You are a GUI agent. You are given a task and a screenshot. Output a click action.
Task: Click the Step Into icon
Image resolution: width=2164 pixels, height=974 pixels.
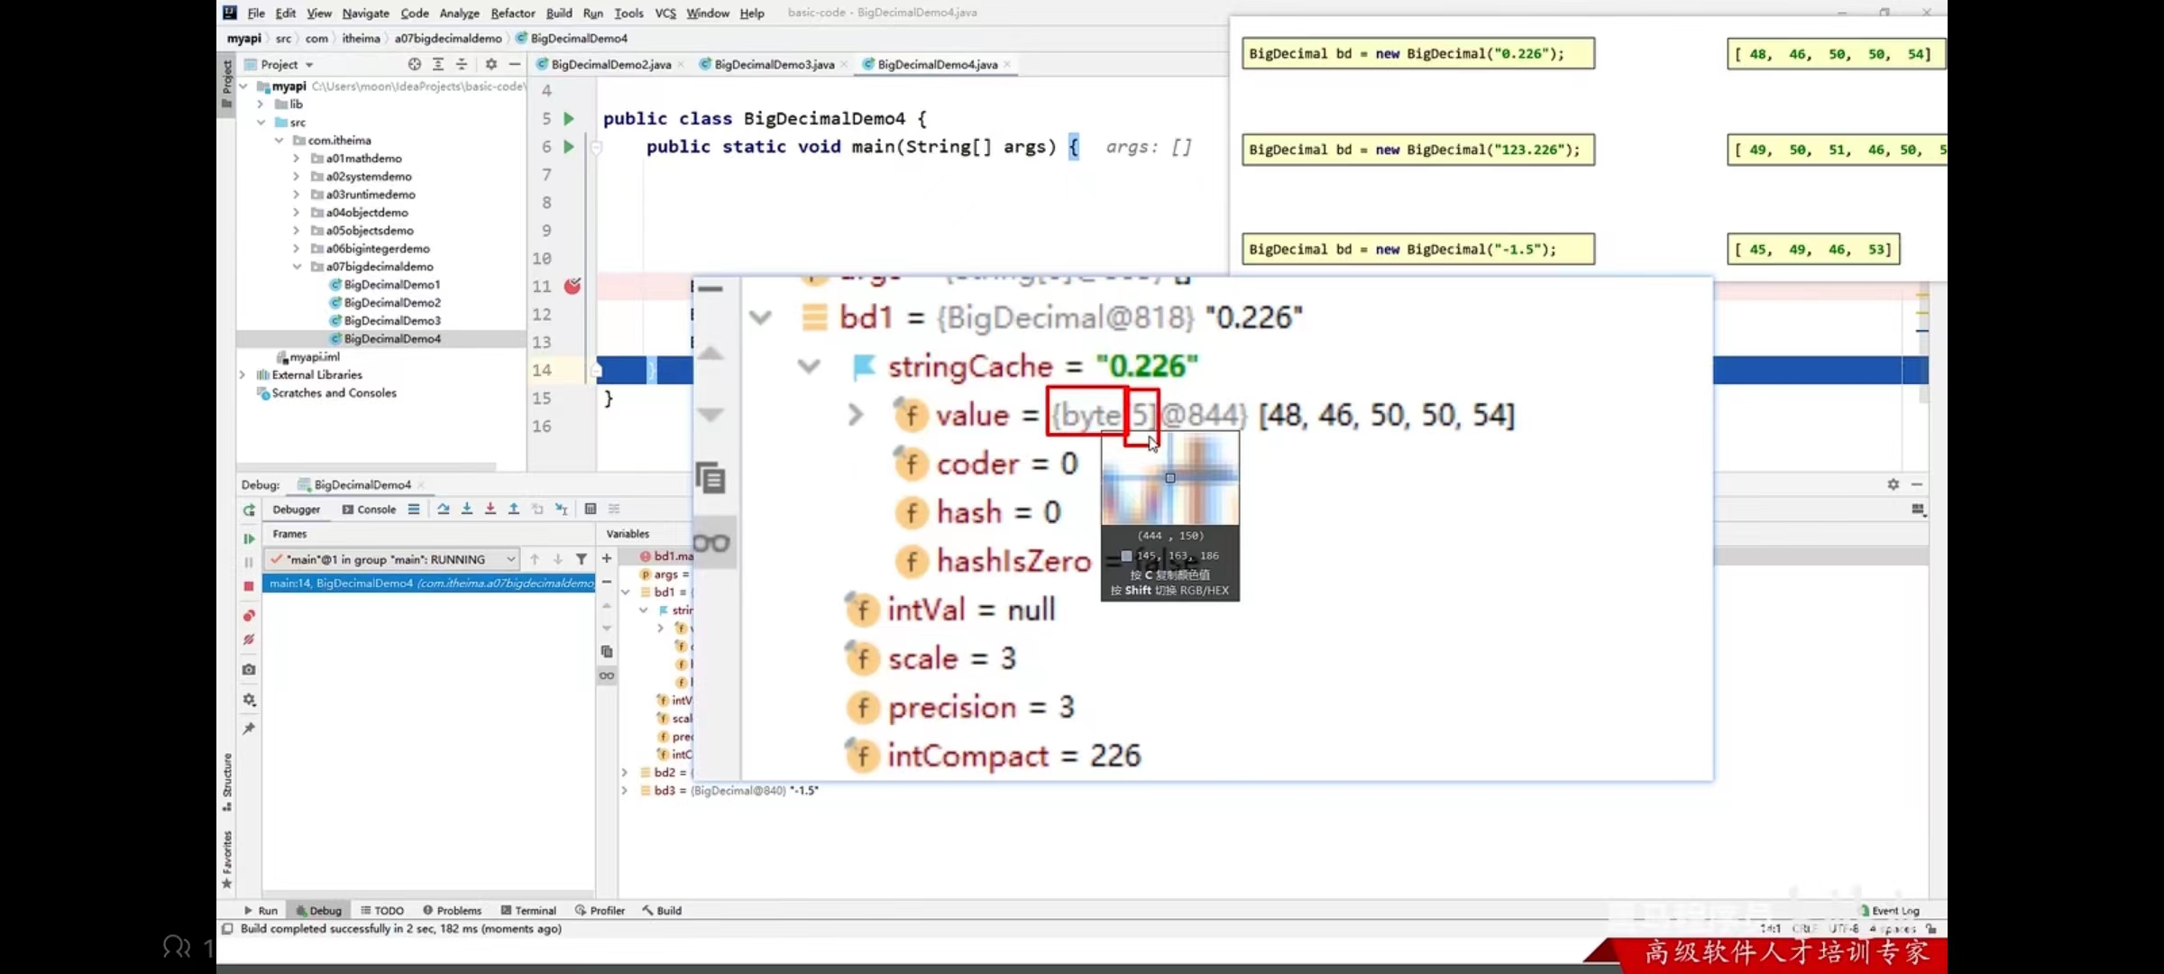tap(467, 510)
